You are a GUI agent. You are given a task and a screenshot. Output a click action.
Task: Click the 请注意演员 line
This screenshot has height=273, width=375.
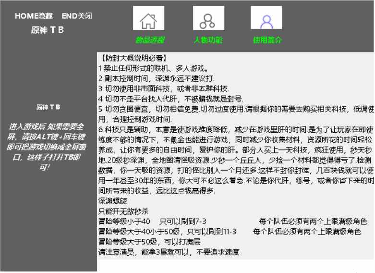click(x=169, y=252)
